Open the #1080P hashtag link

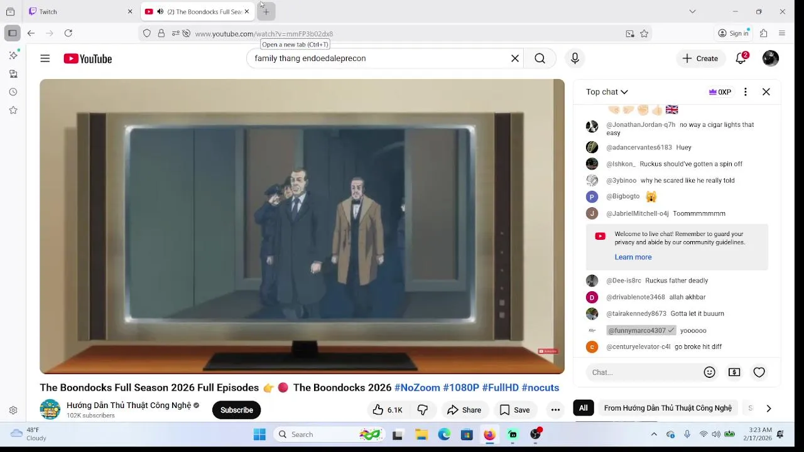tap(461, 387)
